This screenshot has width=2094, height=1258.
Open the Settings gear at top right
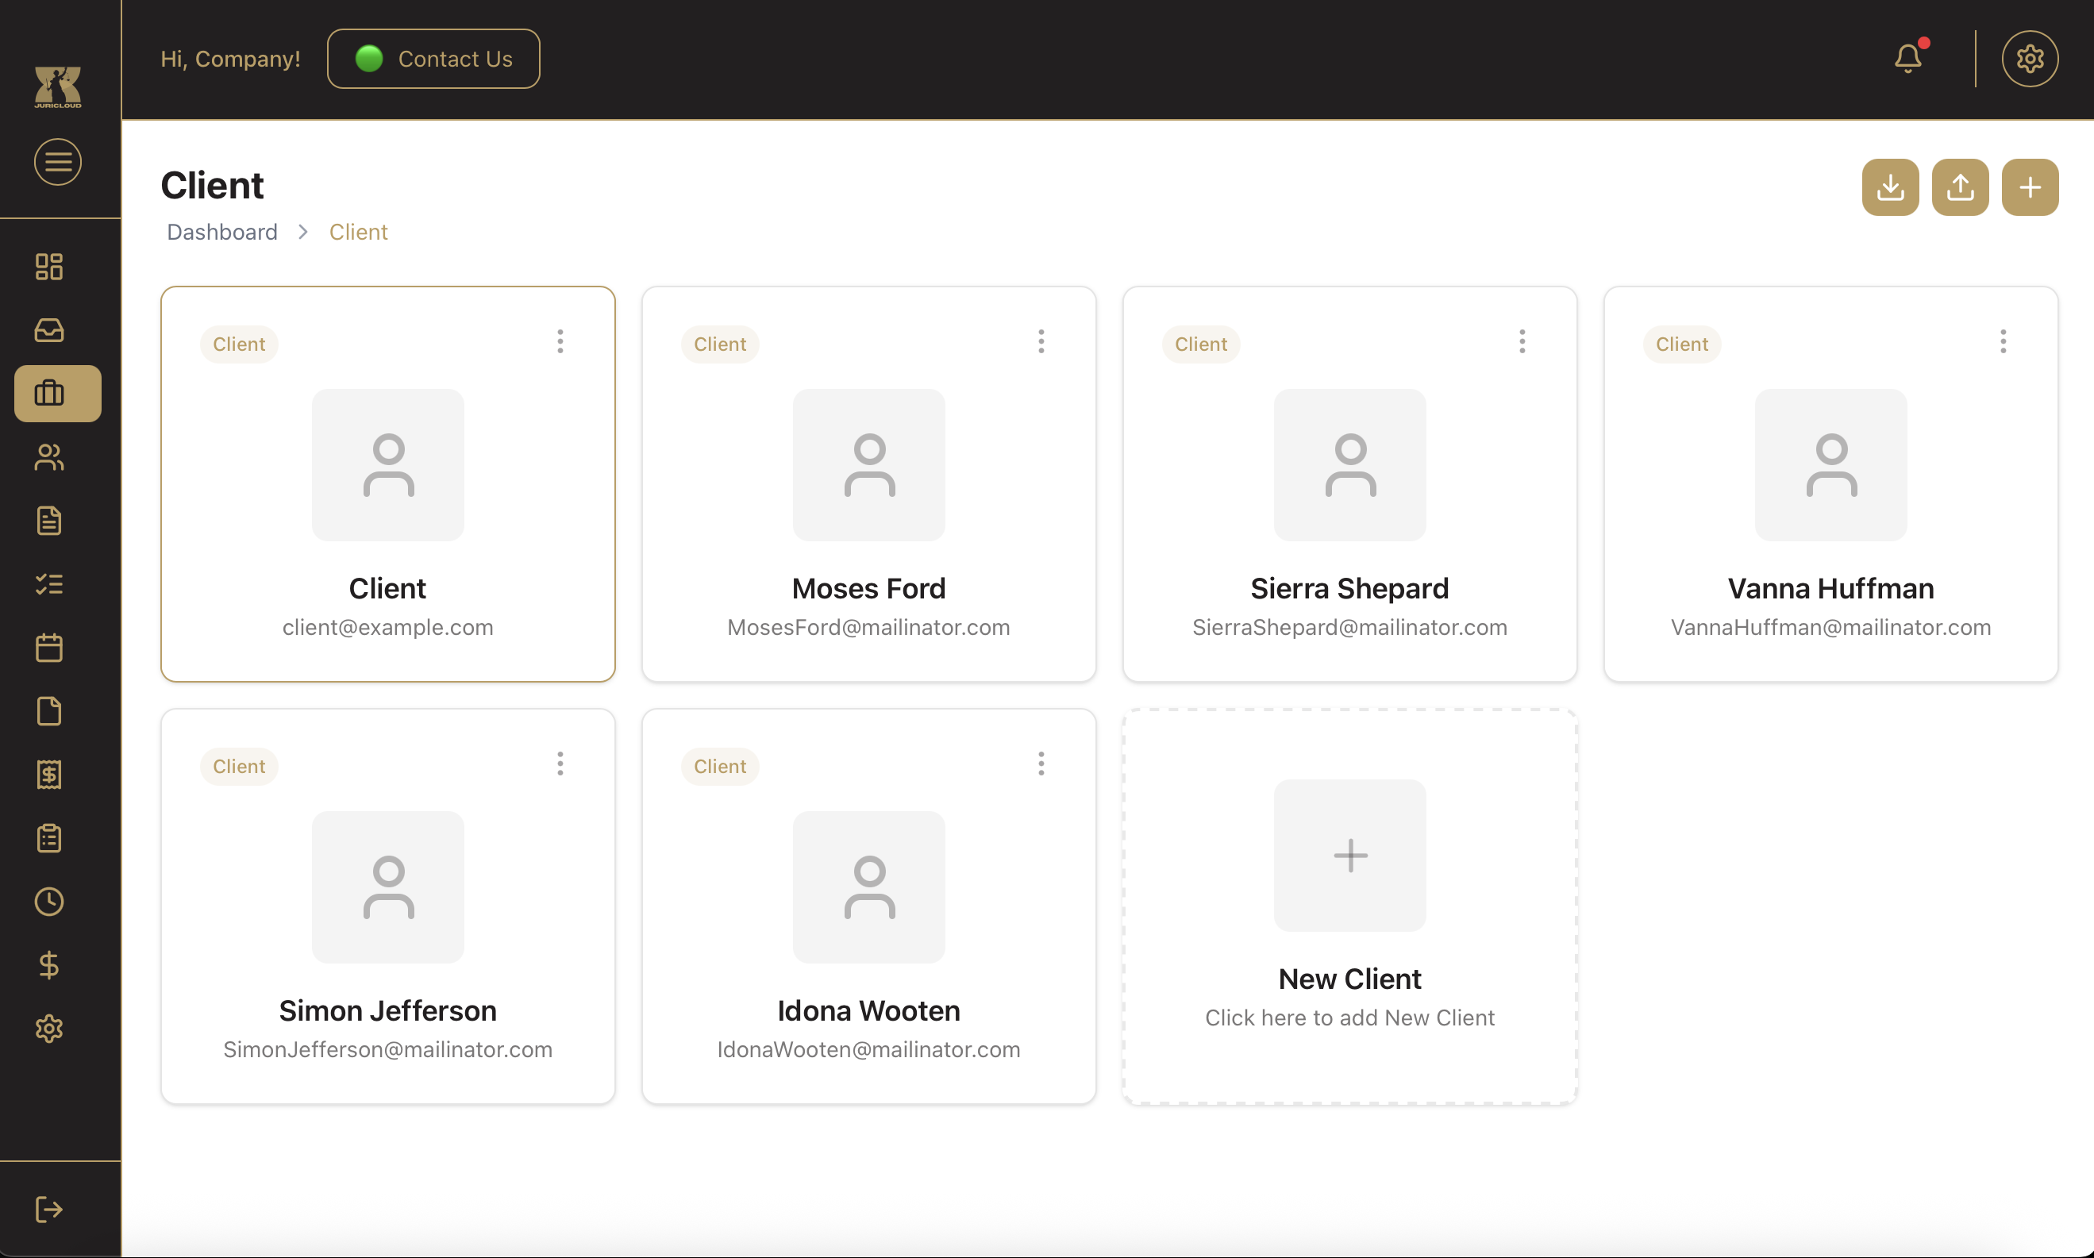[2030, 58]
